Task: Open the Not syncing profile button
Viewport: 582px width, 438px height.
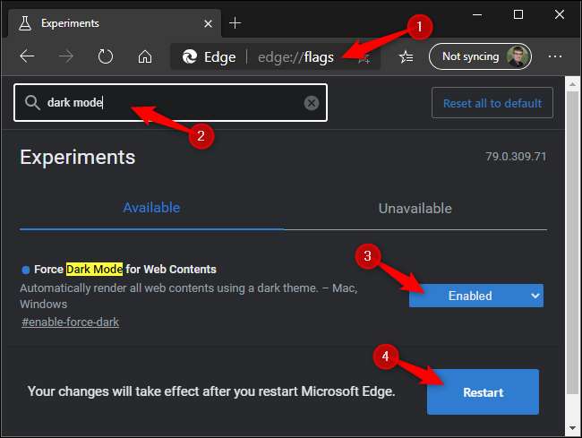Action: click(x=480, y=56)
